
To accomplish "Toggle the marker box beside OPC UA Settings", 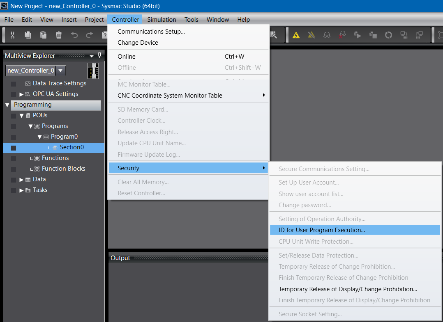I will pos(13,94).
